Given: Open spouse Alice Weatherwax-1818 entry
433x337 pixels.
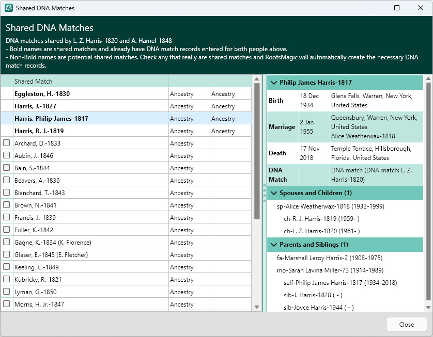Looking at the screenshot, I should point(331,206).
